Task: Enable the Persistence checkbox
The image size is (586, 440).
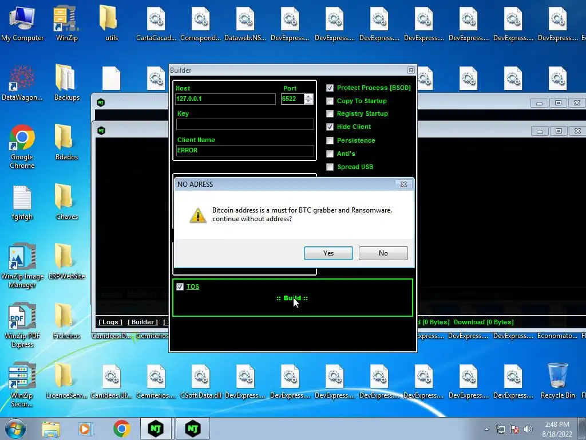Action: pos(330,141)
